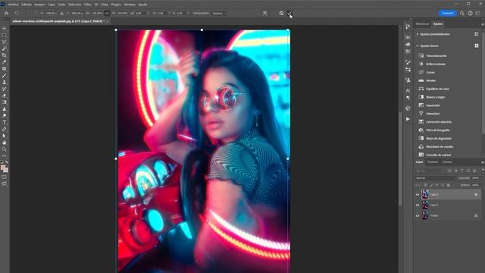Add a Filtro de fotografía adjustment
485x273 pixels.
(438, 130)
